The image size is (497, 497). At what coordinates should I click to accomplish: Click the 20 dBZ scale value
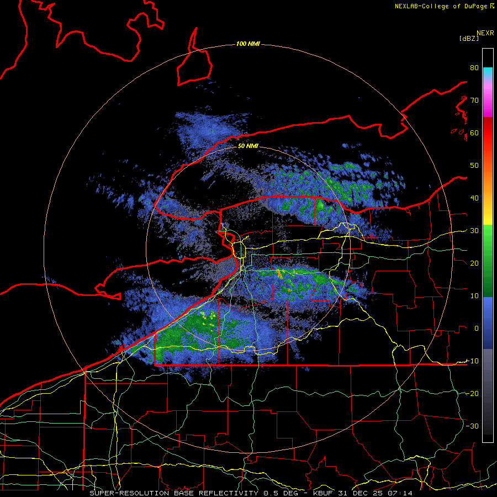coord(474,263)
